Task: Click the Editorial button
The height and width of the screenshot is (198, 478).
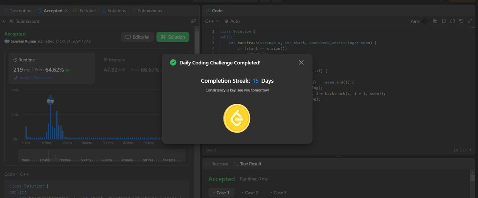Action: [x=137, y=37]
